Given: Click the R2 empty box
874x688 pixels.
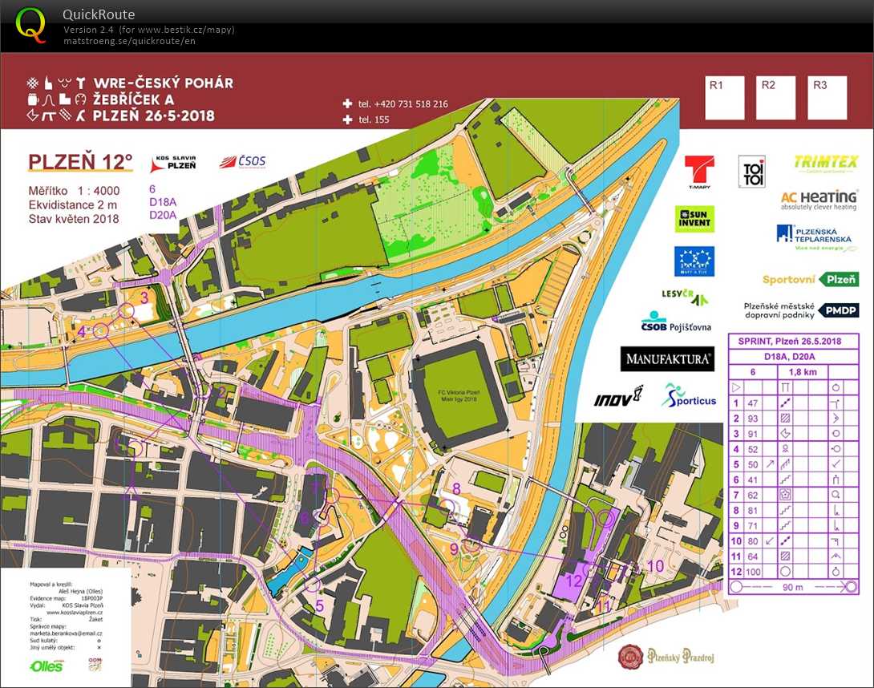Looking at the screenshot, I should tap(775, 98).
